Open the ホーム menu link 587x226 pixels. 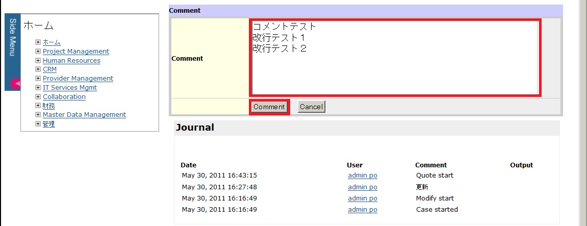[52, 42]
